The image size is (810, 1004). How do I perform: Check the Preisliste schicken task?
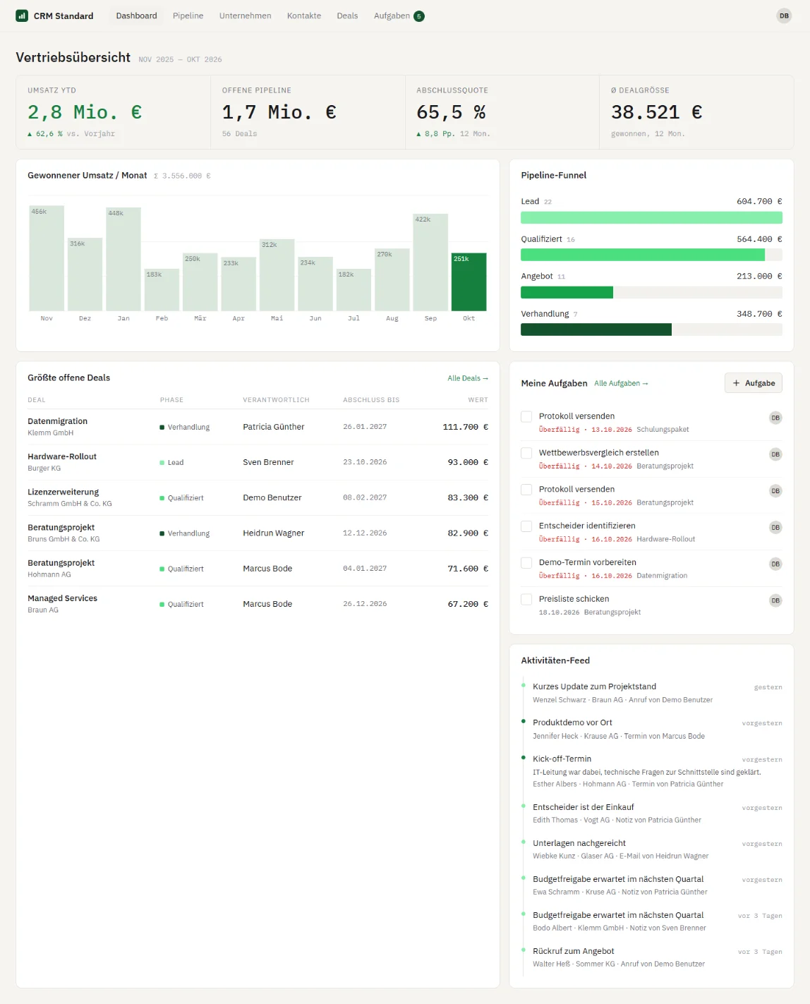526,600
